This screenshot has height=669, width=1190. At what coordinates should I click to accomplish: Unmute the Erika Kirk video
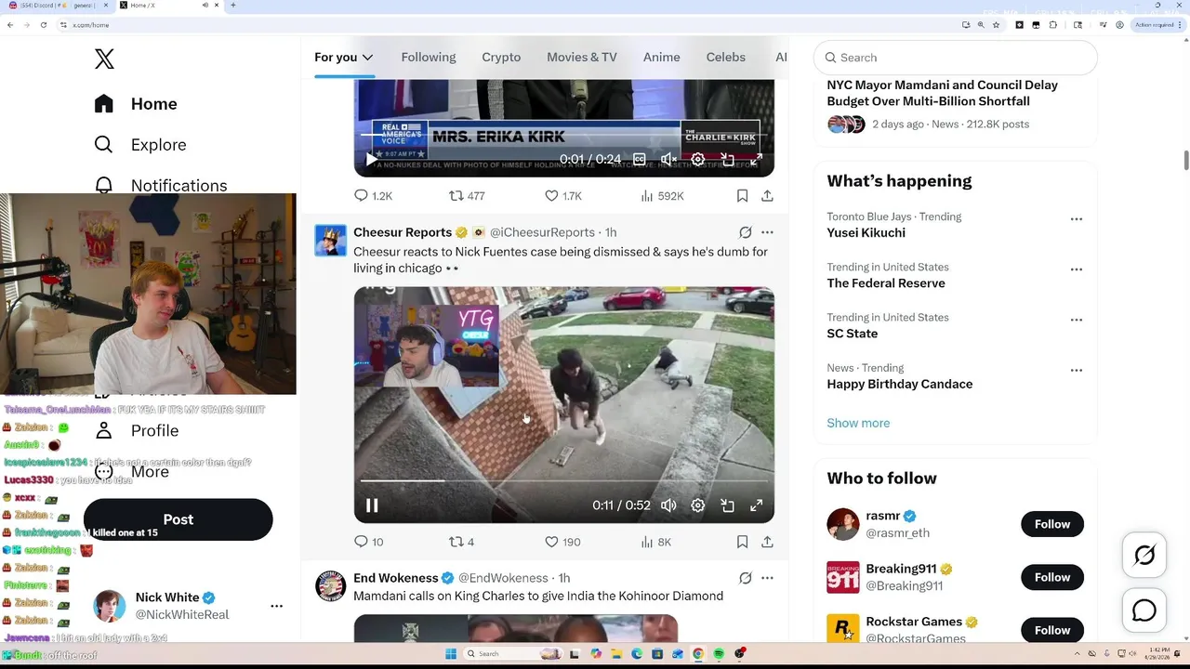click(668, 159)
